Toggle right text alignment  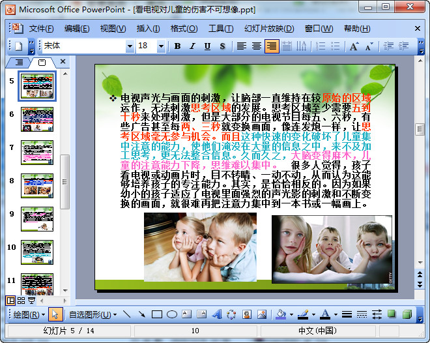272,46
